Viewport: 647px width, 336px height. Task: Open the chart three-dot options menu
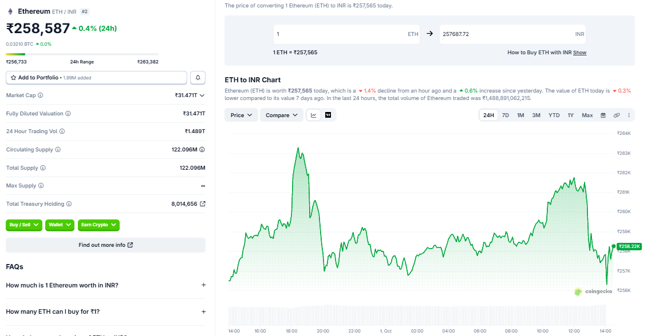pyautogui.click(x=629, y=115)
